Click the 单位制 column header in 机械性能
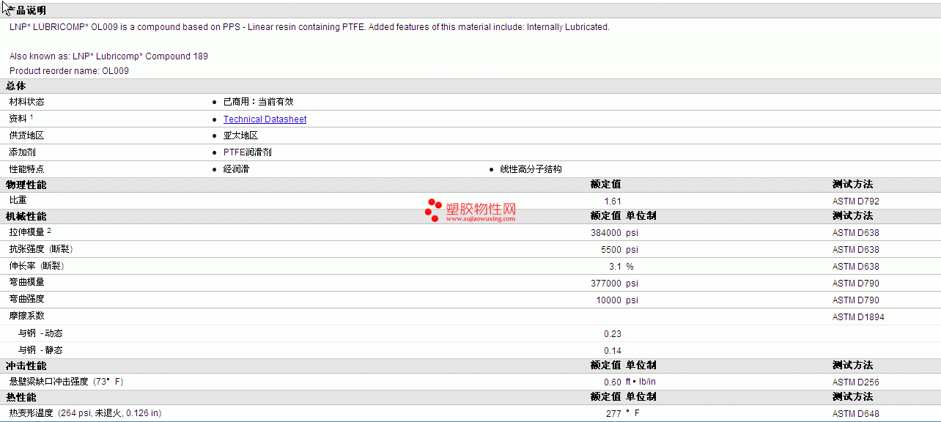This screenshot has height=422, width=941. point(641,216)
